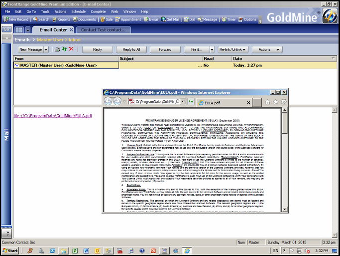
Task: Click the File it button
Action: [x=197, y=49]
